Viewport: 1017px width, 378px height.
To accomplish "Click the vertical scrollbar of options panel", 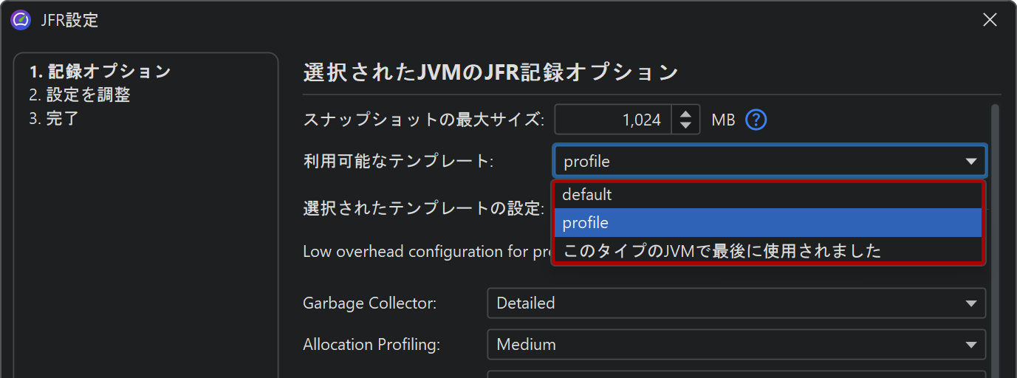I will point(995,241).
